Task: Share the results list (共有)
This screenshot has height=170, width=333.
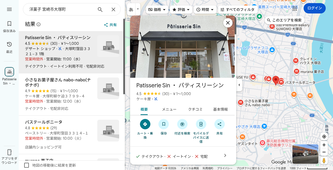Action: [110, 25]
